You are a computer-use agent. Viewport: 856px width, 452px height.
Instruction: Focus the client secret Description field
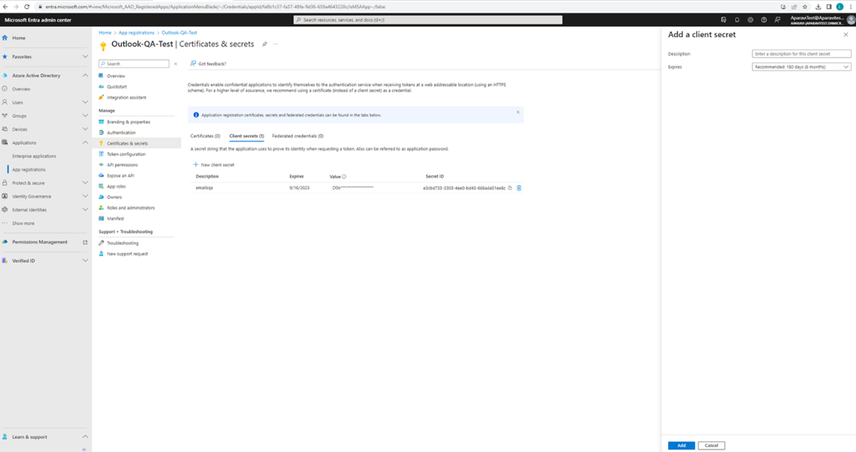pyautogui.click(x=801, y=54)
